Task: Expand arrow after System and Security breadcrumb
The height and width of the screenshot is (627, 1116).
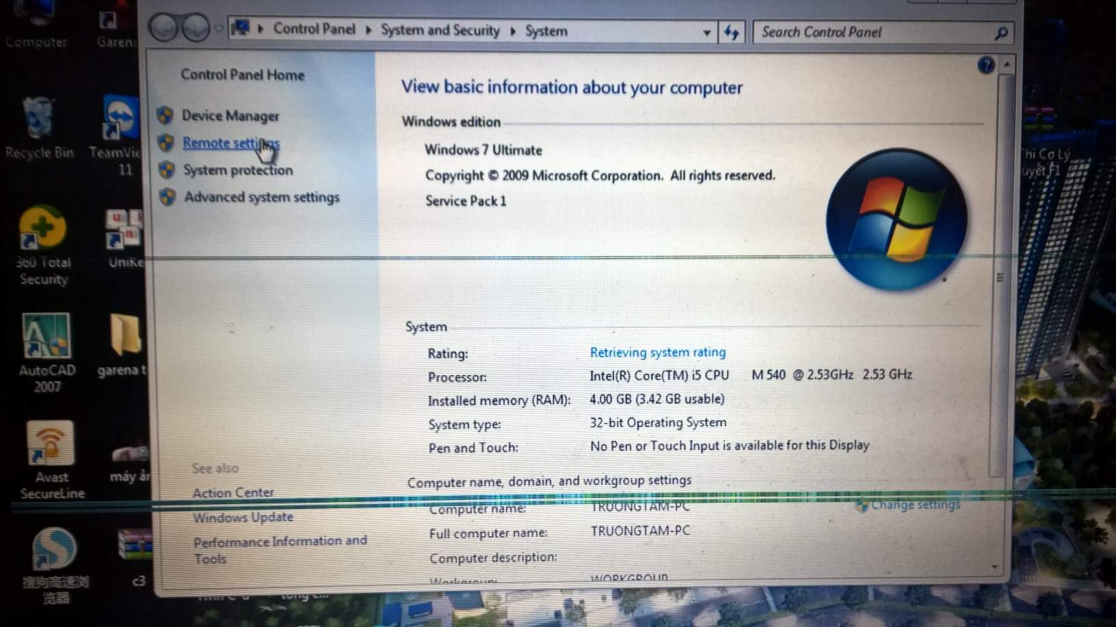Action: (513, 31)
